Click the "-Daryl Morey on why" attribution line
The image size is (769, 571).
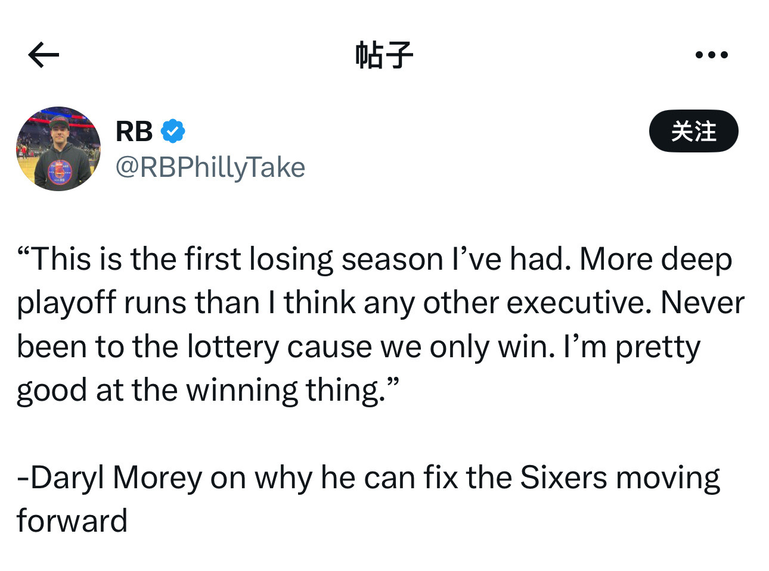(x=368, y=478)
